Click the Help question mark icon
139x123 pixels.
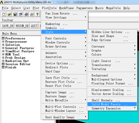point(37,14)
